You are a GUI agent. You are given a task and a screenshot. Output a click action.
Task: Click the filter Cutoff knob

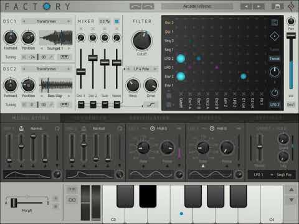(x=142, y=40)
